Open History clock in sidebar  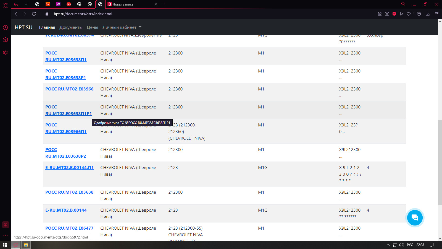coord(6,27)
